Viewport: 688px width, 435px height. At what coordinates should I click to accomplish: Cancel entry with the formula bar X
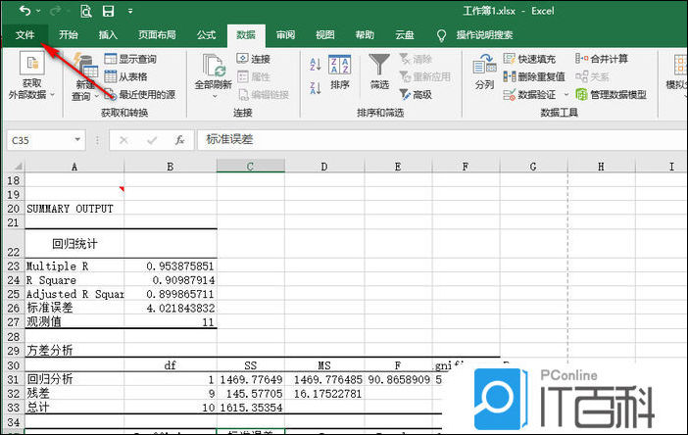click(123, 140)
